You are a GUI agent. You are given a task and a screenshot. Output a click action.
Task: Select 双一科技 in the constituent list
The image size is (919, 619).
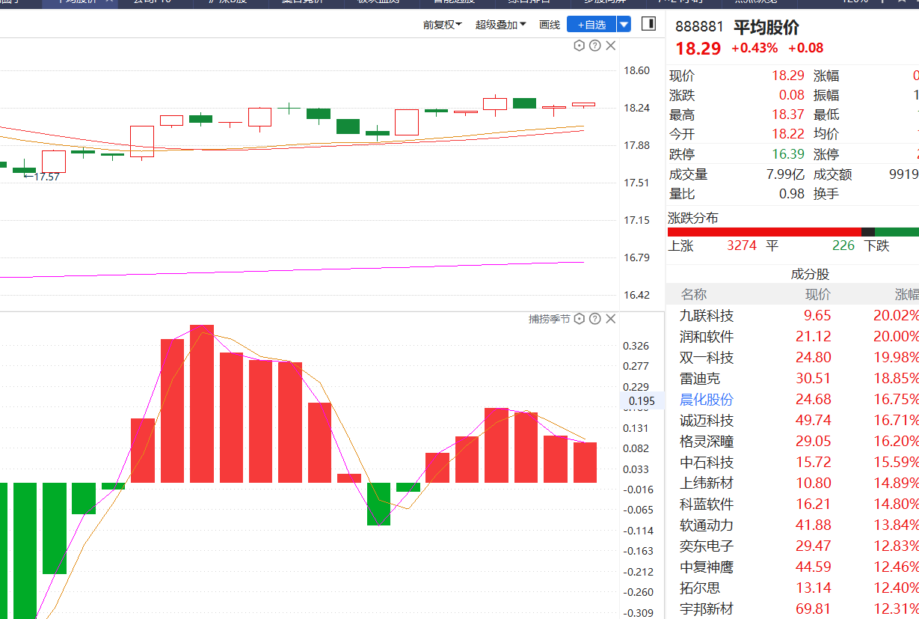pyautogui.click(x=707, y=358)
